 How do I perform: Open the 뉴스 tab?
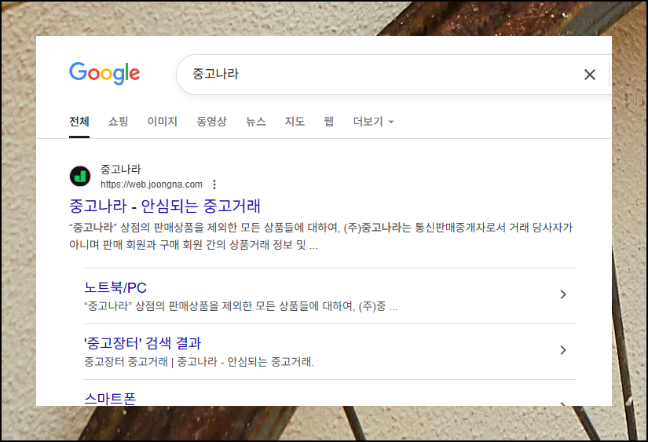tap(256, 122)
